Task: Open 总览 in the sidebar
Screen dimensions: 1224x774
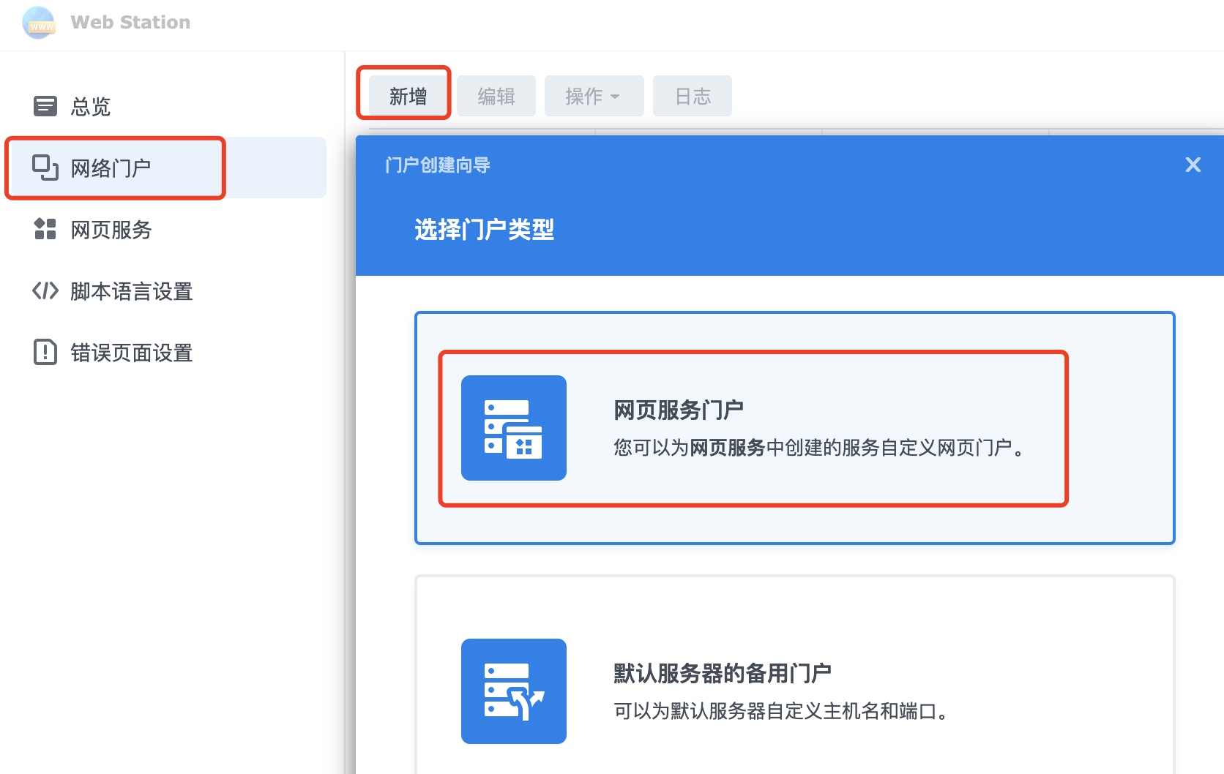Action: [x=91, y=107]
